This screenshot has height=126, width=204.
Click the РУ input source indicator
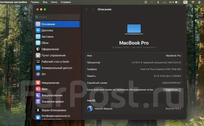pyautogui.click(x=186, y=2)
